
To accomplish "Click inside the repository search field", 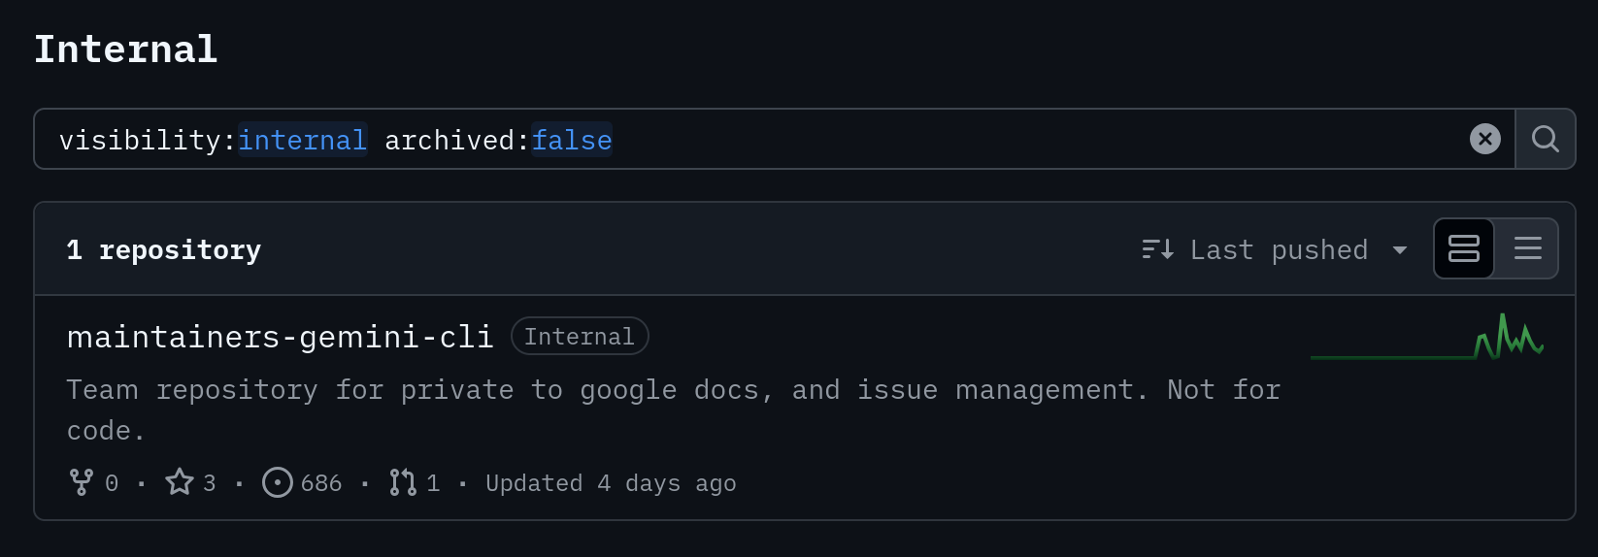I will [x=971, y=140].
